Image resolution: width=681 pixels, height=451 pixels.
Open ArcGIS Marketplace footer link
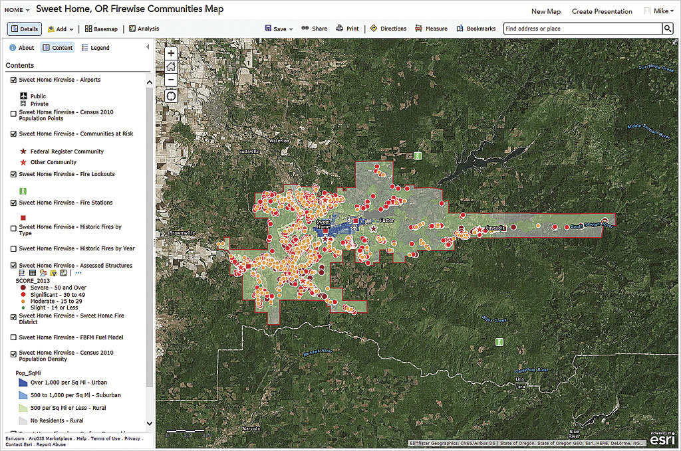51,438
